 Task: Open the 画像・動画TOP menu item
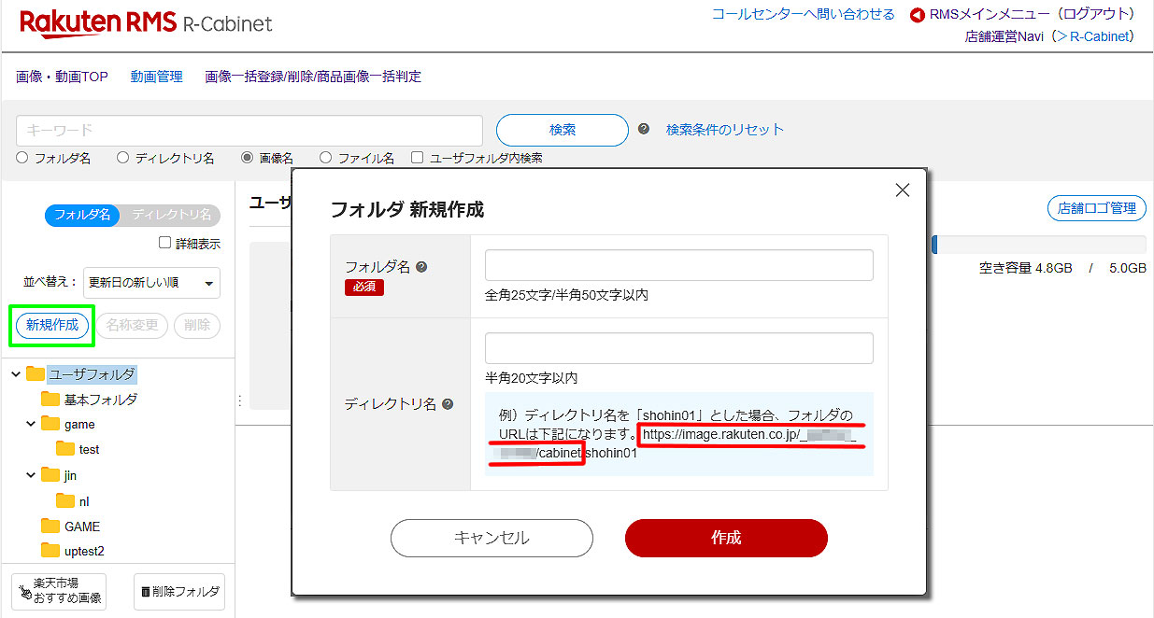click(x=62, y=77)
